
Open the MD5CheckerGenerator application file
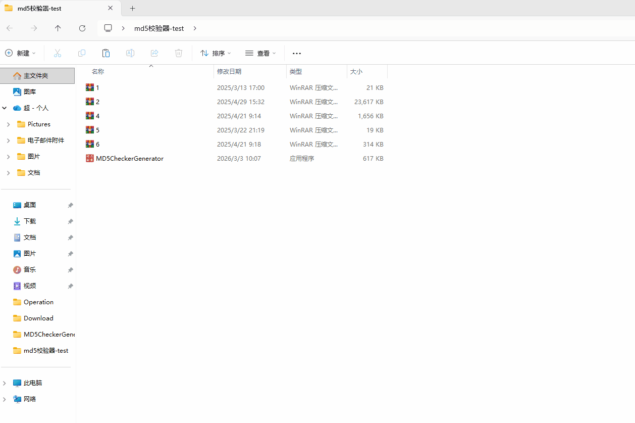pos(129,158)
